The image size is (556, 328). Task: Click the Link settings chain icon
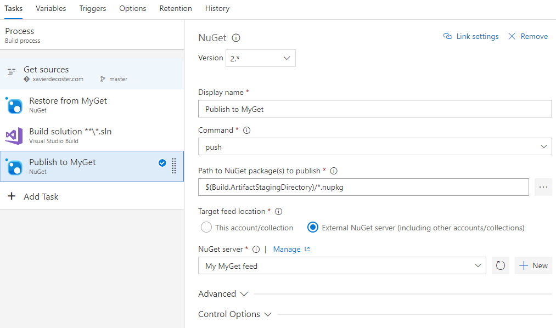click(447, 37)
